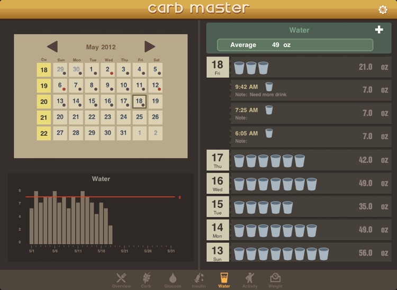Image resolution: width=397 pixels, height=290 pixels.
Task: Select calendar week 22
Action: (44, 133)
